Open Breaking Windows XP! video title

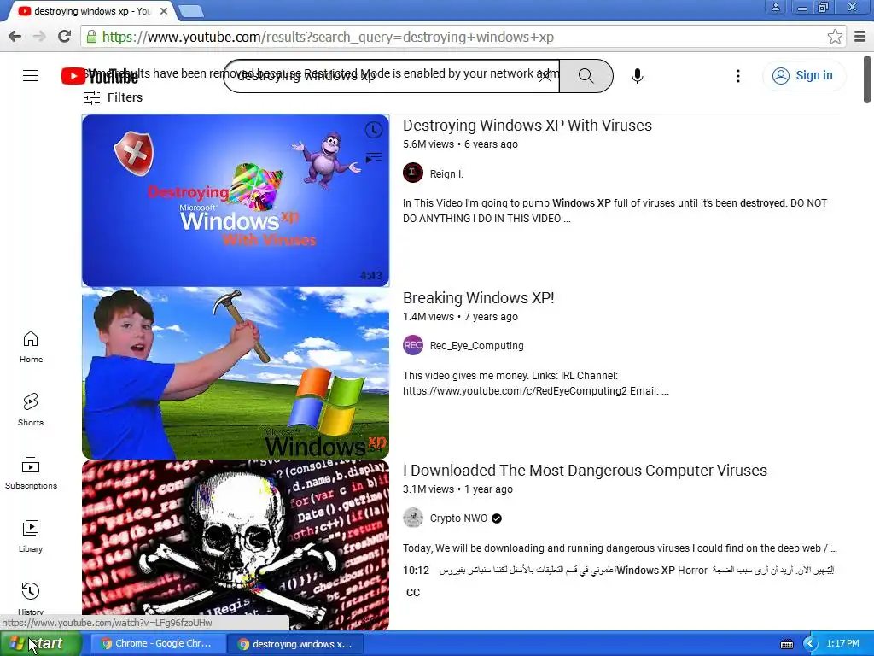pos(478,298)
